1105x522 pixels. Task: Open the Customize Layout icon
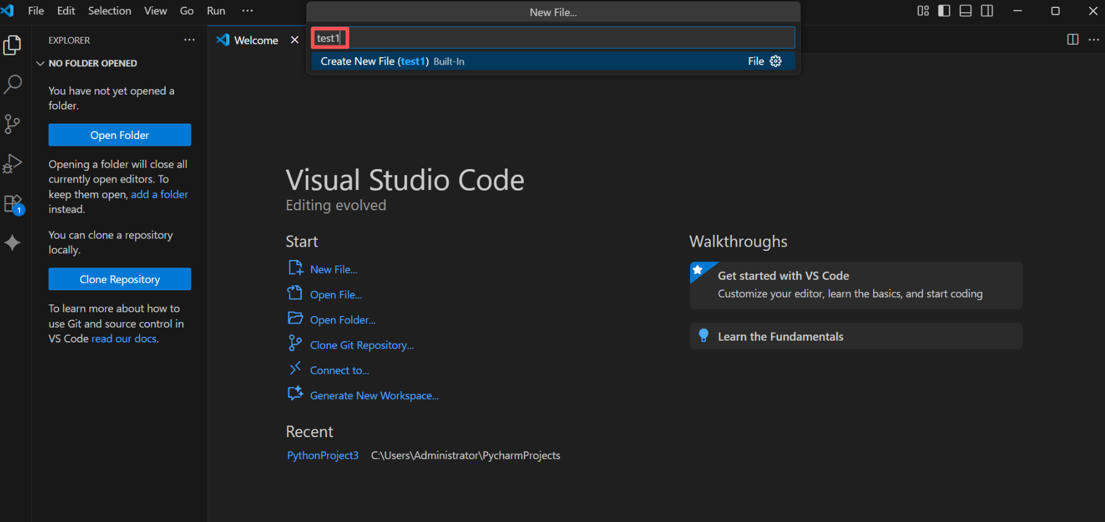[x=923, y=11]
